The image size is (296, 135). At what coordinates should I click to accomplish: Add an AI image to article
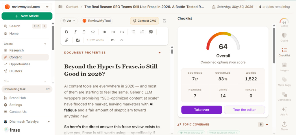click(78, 40)
